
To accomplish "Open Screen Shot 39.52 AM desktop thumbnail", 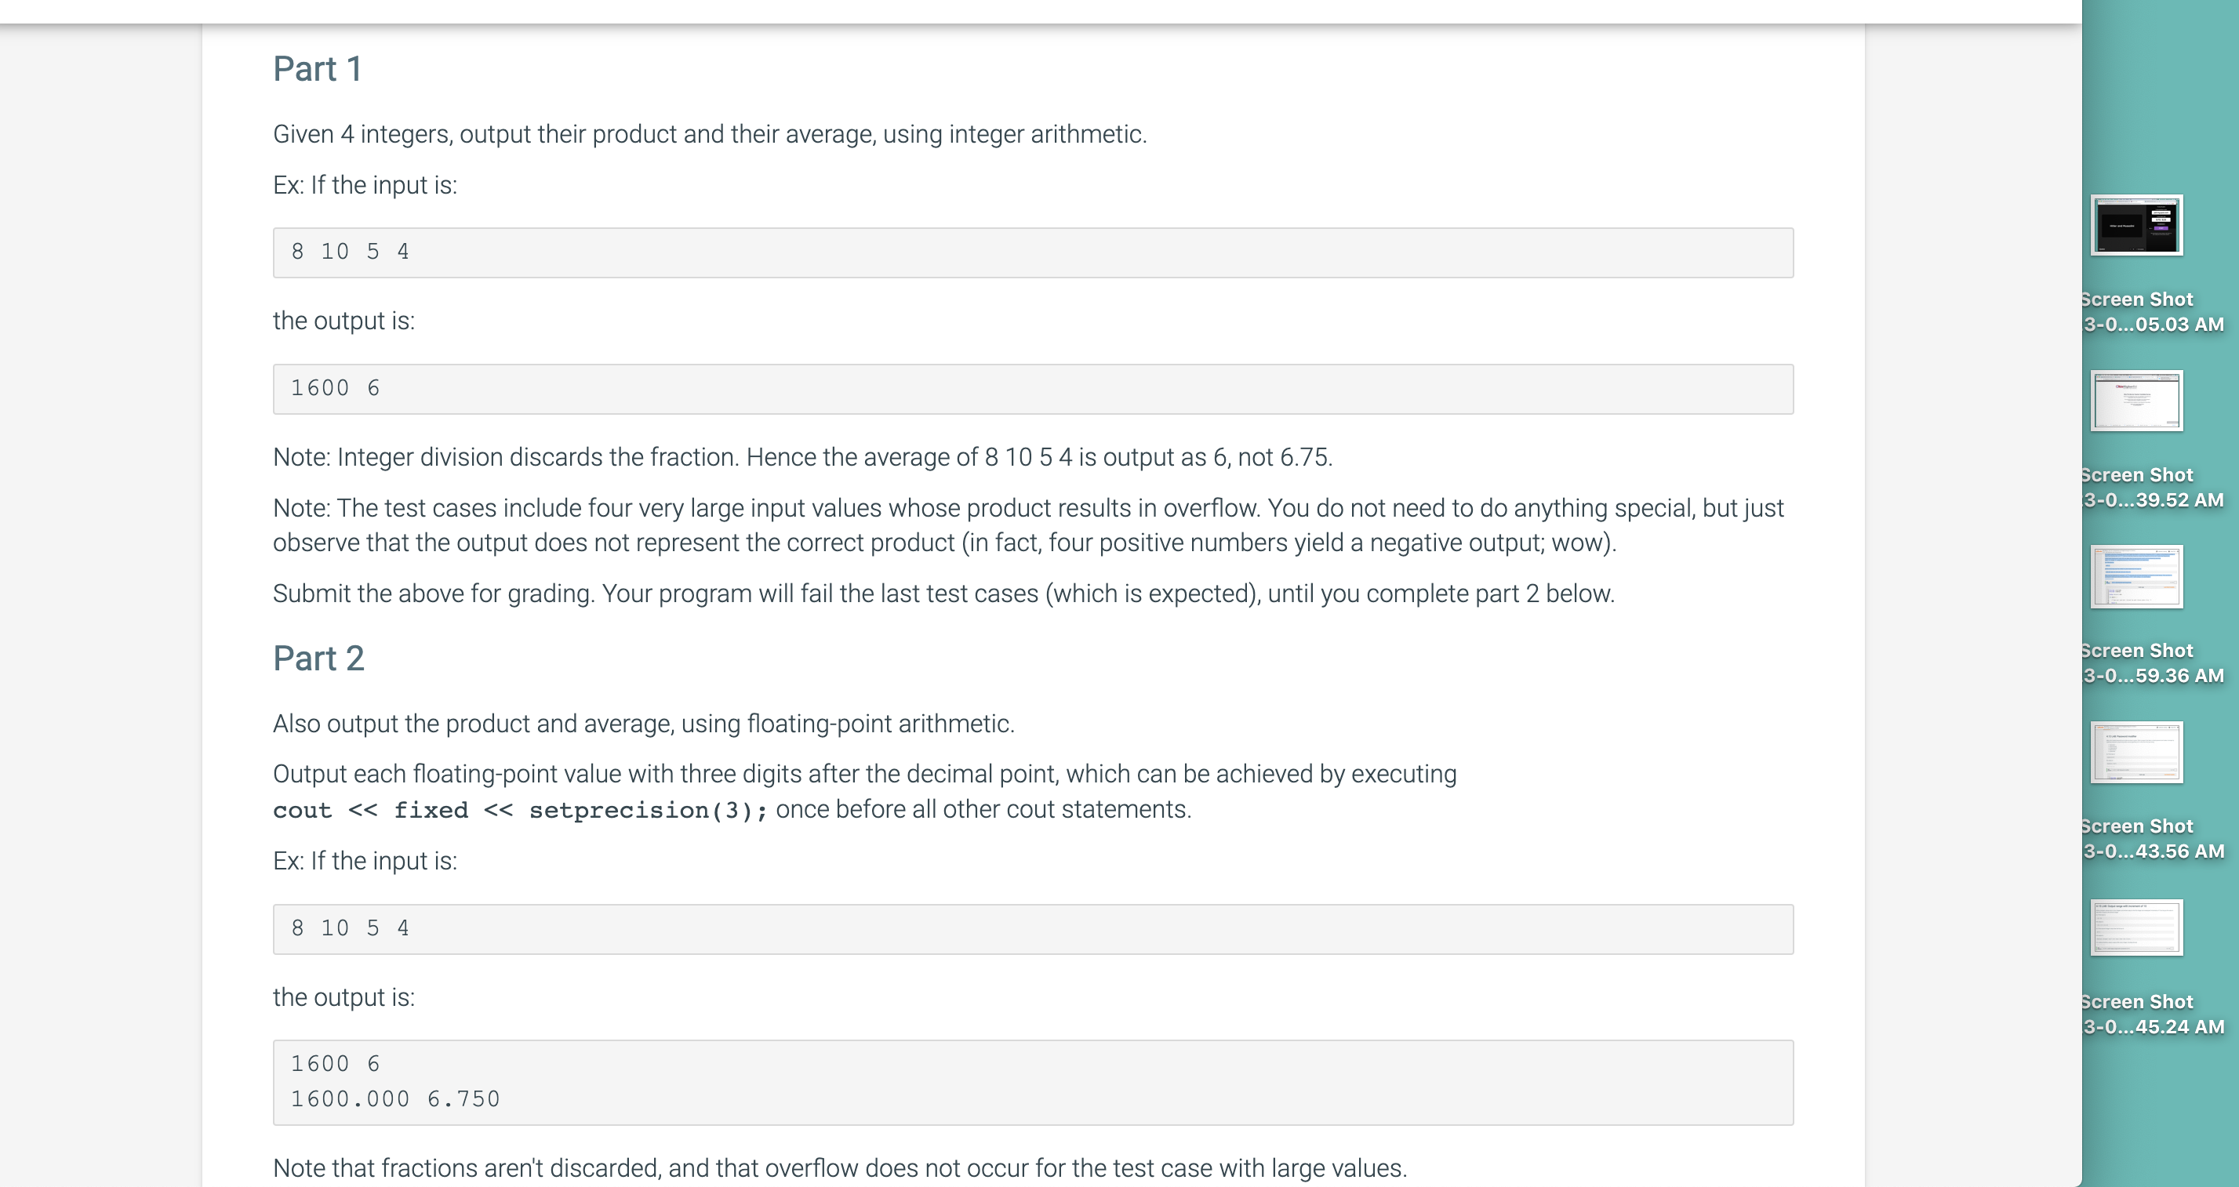I will [x=2136, y=401].
